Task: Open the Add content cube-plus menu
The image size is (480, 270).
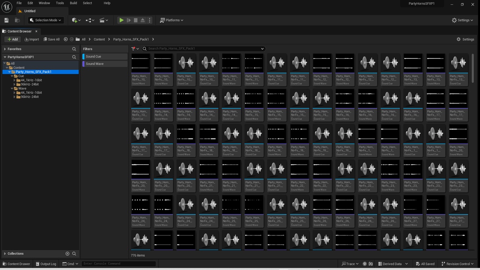Action: [76, 20]
